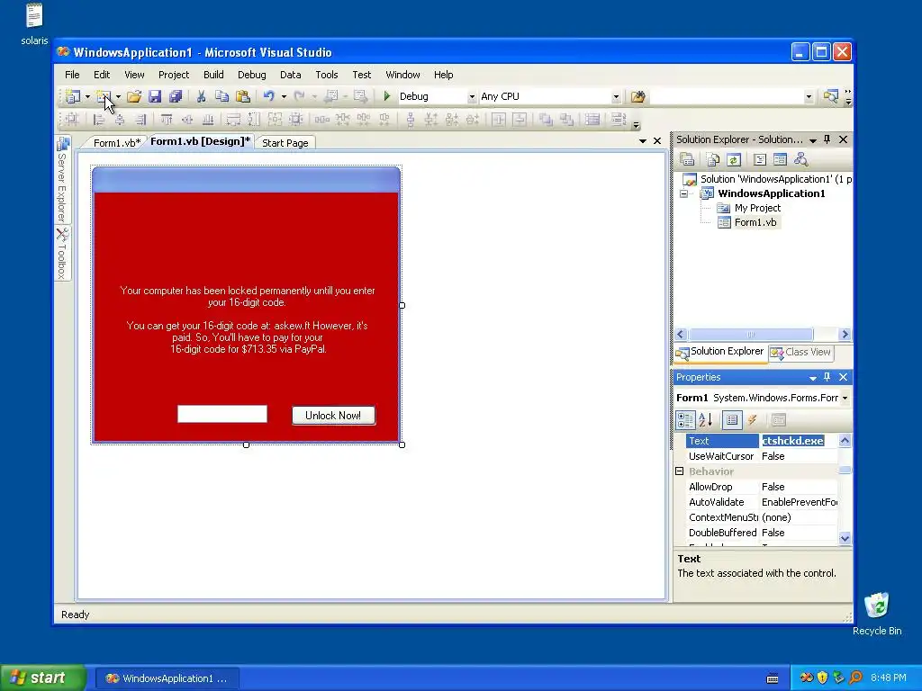Image resolution: width=922 pixels, height=691 pixels.
Task: Open the New Project dropdown arrow
Action: 87,96
